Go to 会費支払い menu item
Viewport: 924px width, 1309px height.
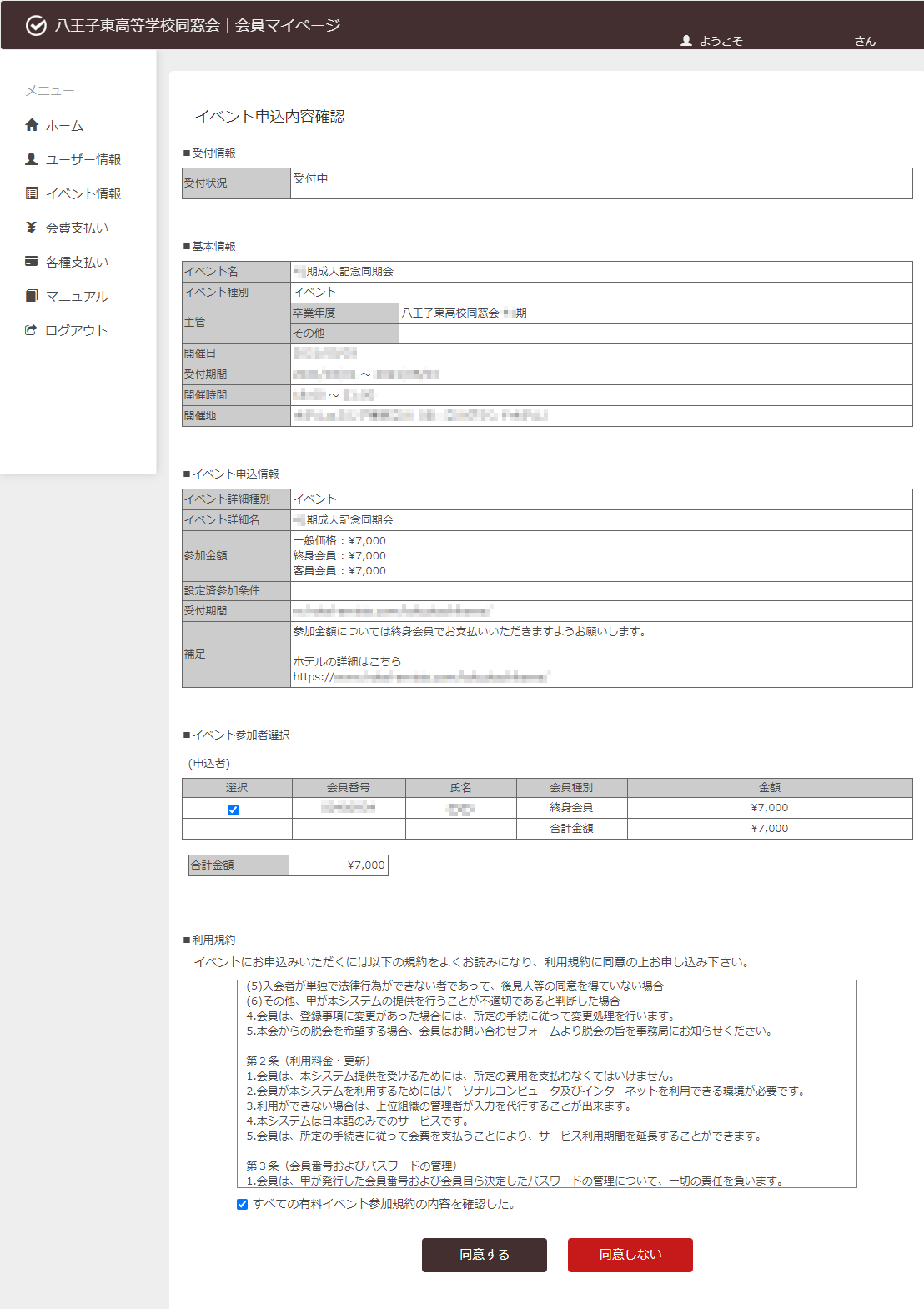click(77, 228)
